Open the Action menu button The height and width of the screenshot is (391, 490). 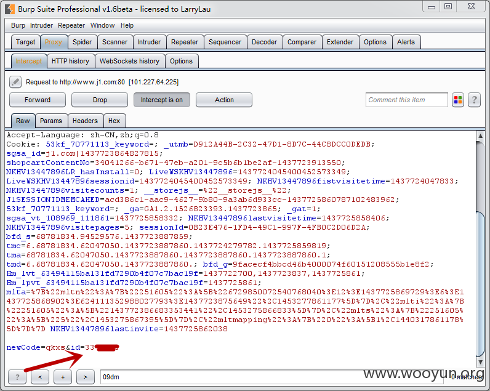click(x=224, y=100)
